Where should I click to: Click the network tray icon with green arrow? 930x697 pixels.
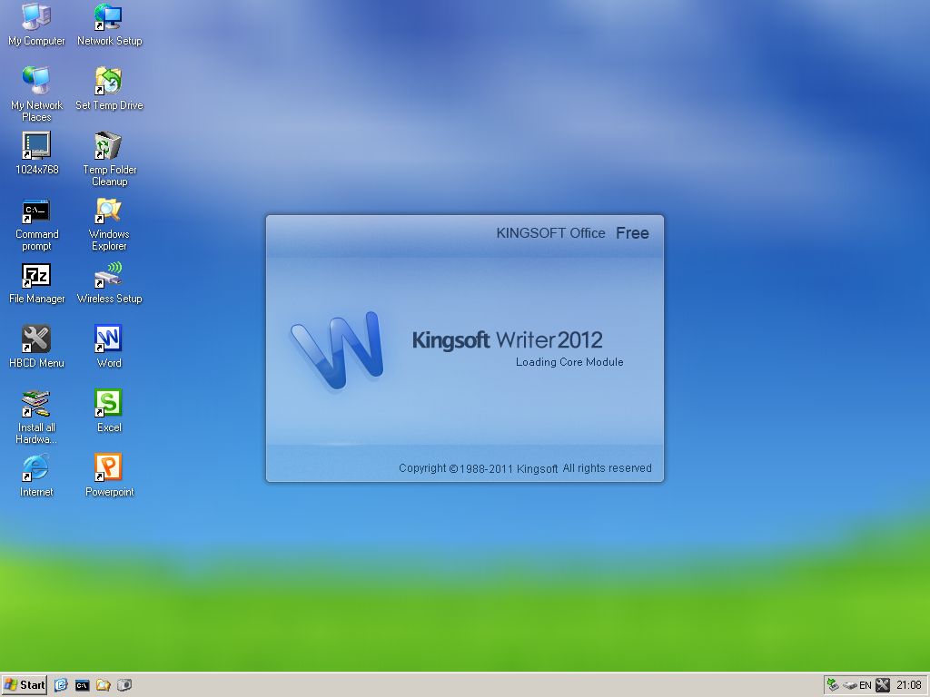833,685
